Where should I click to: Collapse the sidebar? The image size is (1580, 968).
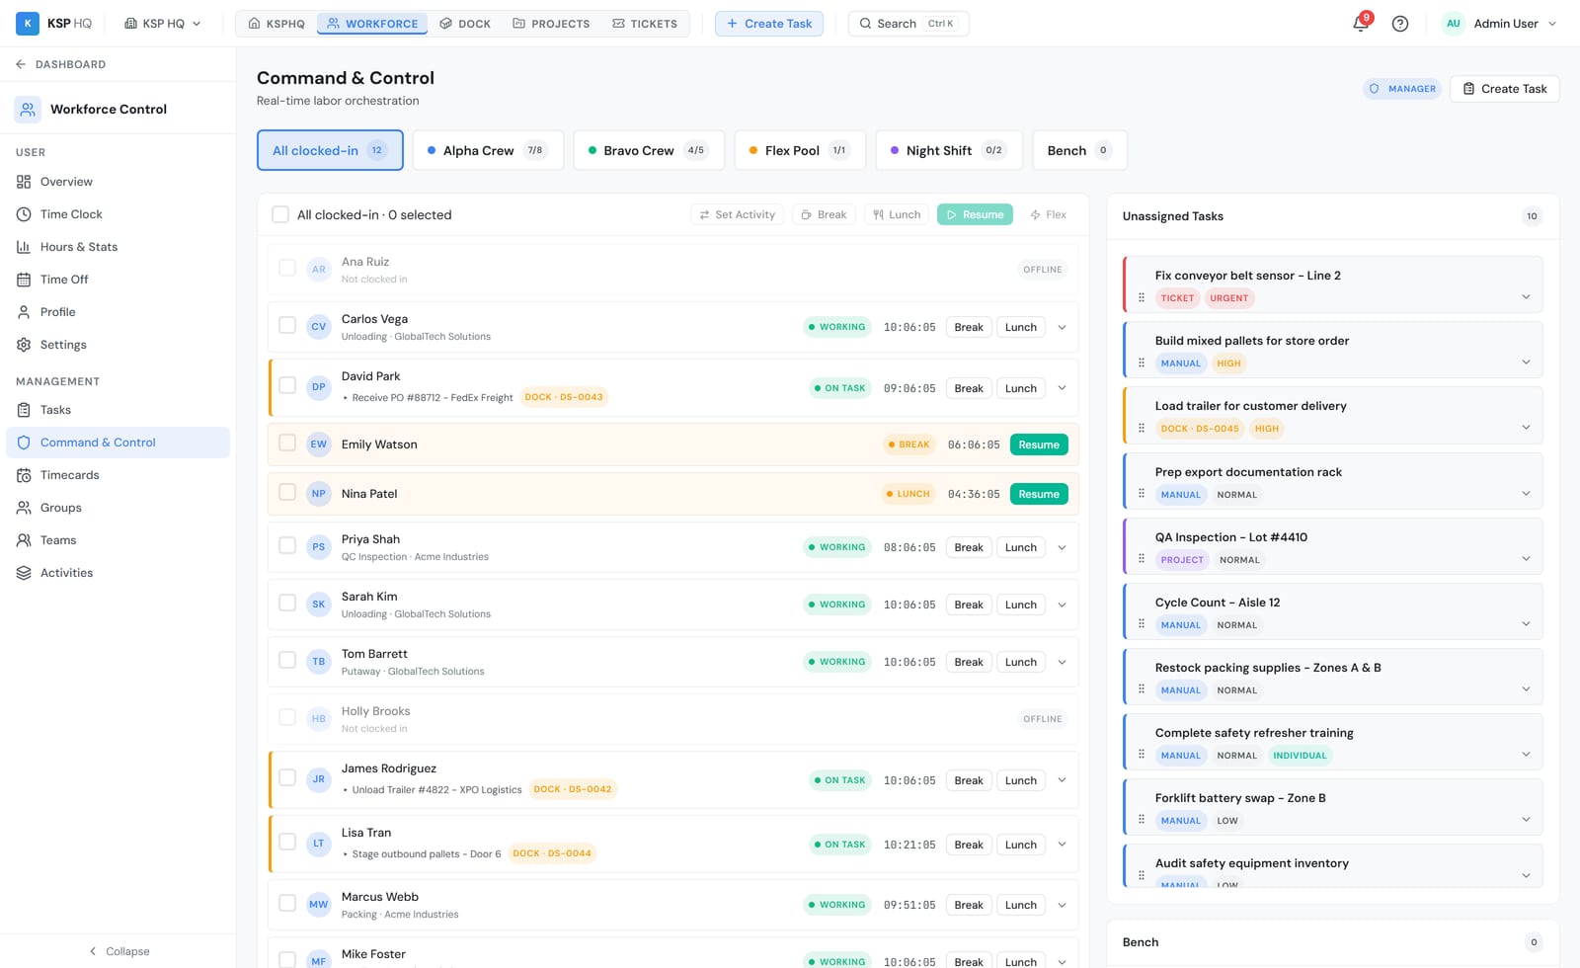118,951
